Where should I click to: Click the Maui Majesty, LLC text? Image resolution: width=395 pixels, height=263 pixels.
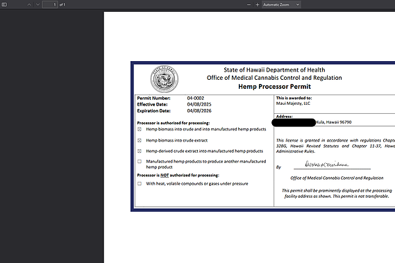(293, 103)
